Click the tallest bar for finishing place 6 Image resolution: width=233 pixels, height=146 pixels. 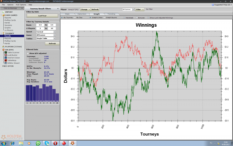point(44,93)
